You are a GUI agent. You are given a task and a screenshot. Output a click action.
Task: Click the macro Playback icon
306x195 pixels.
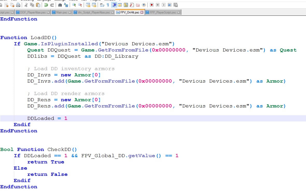163,5
